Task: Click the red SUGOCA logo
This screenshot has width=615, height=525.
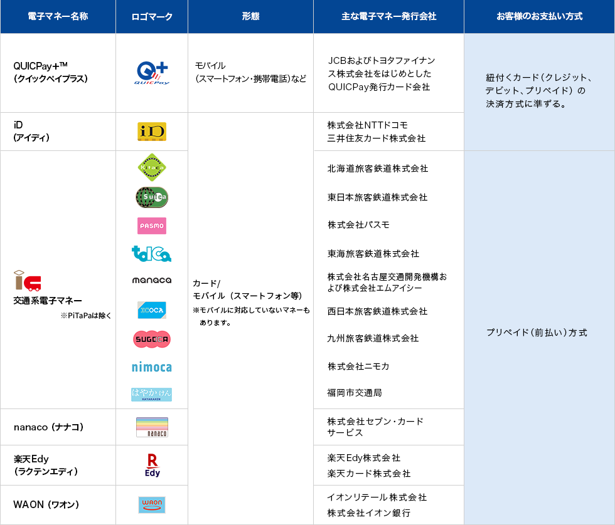Action: pos(152,339)
